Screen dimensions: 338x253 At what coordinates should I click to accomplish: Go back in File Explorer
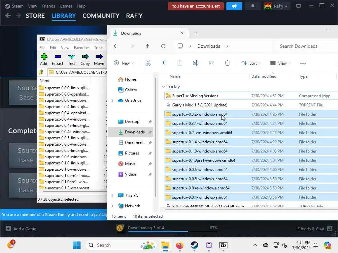tap(116, 46)
